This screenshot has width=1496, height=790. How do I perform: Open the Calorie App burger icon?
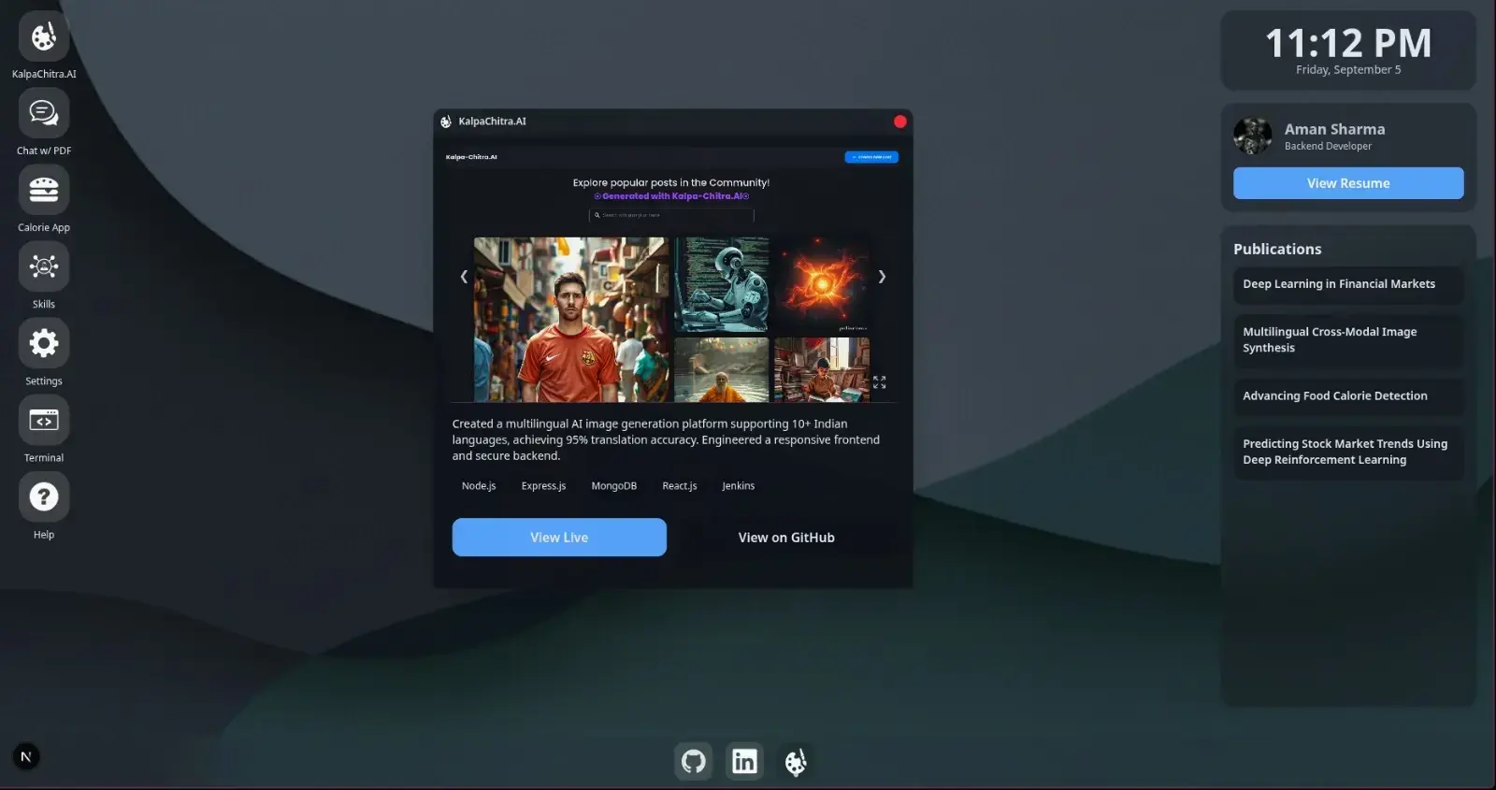click(x=44, y=191)
